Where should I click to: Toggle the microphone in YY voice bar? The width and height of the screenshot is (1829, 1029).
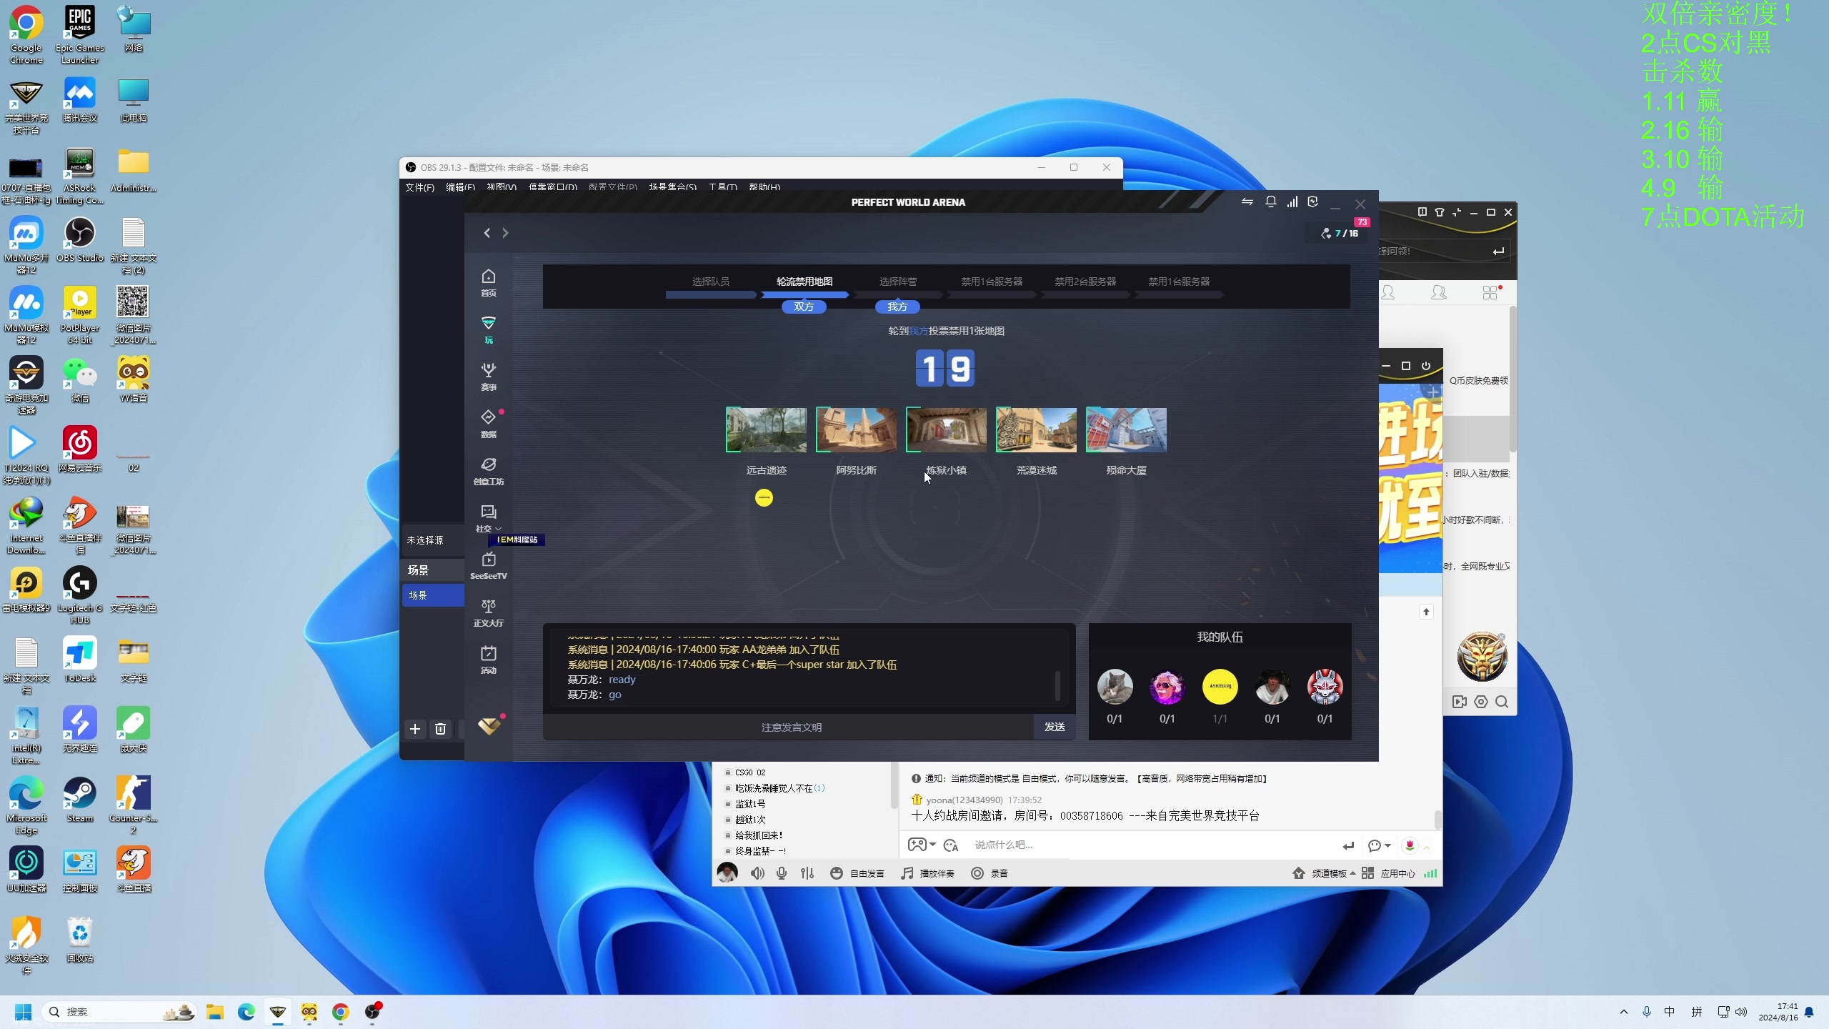[x=782, y=873]
